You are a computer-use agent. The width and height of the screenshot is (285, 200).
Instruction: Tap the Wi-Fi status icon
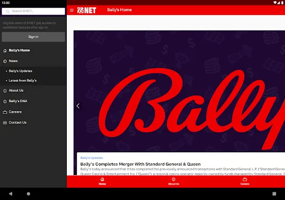[275, 3]
